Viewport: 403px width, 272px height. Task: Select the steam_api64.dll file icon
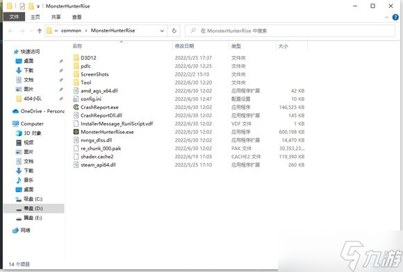coord(76,164)
